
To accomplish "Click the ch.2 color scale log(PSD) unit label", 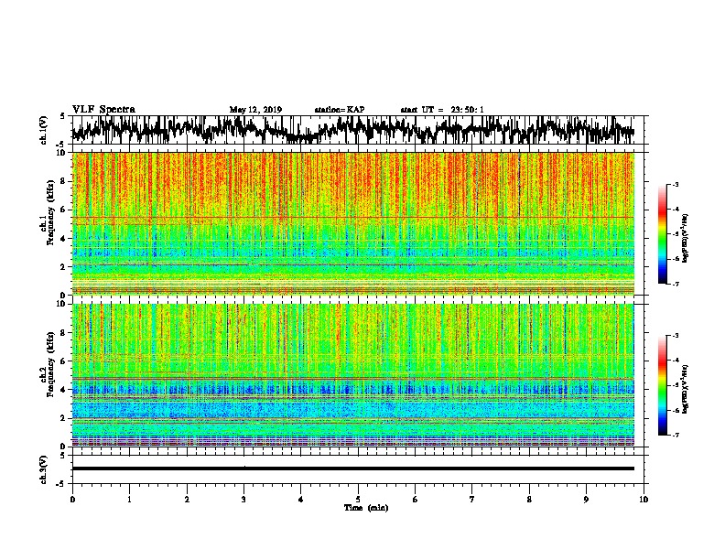I will [x=686, y=390].
